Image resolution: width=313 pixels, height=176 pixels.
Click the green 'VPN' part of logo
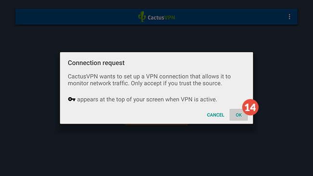click(x=170, y=17)
